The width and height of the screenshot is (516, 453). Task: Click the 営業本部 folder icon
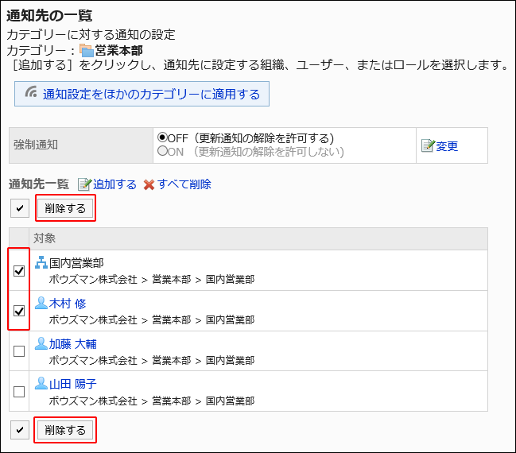point(87,51)
